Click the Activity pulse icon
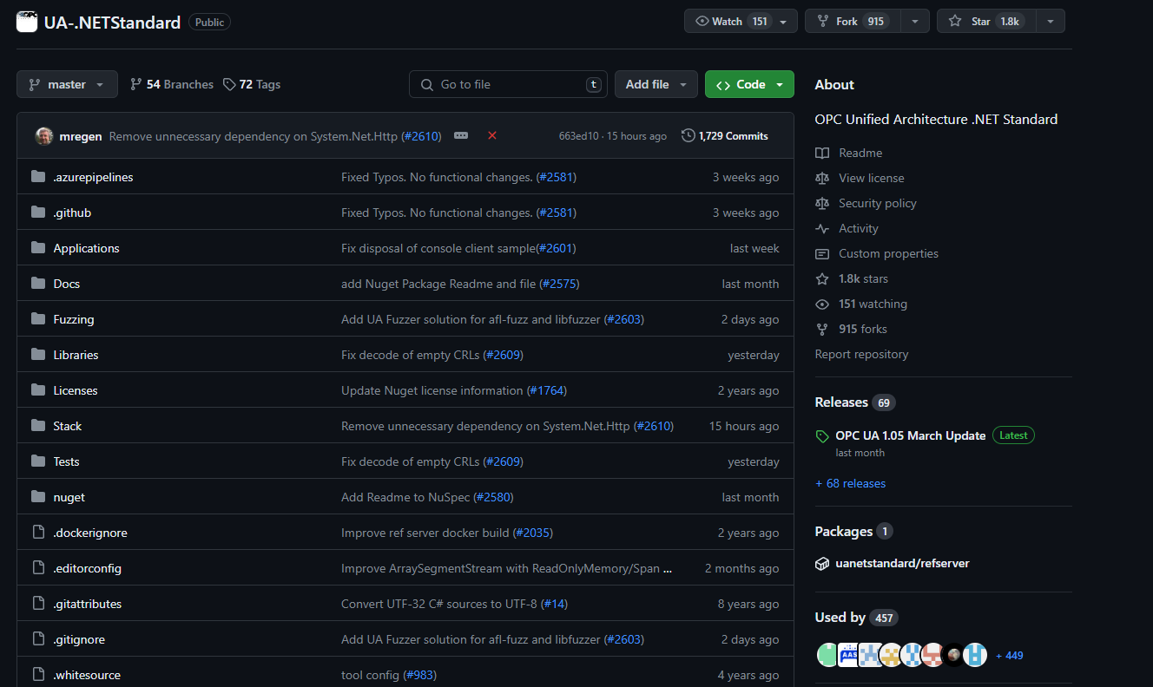The image size is (1153, 687). coord(822,228)
